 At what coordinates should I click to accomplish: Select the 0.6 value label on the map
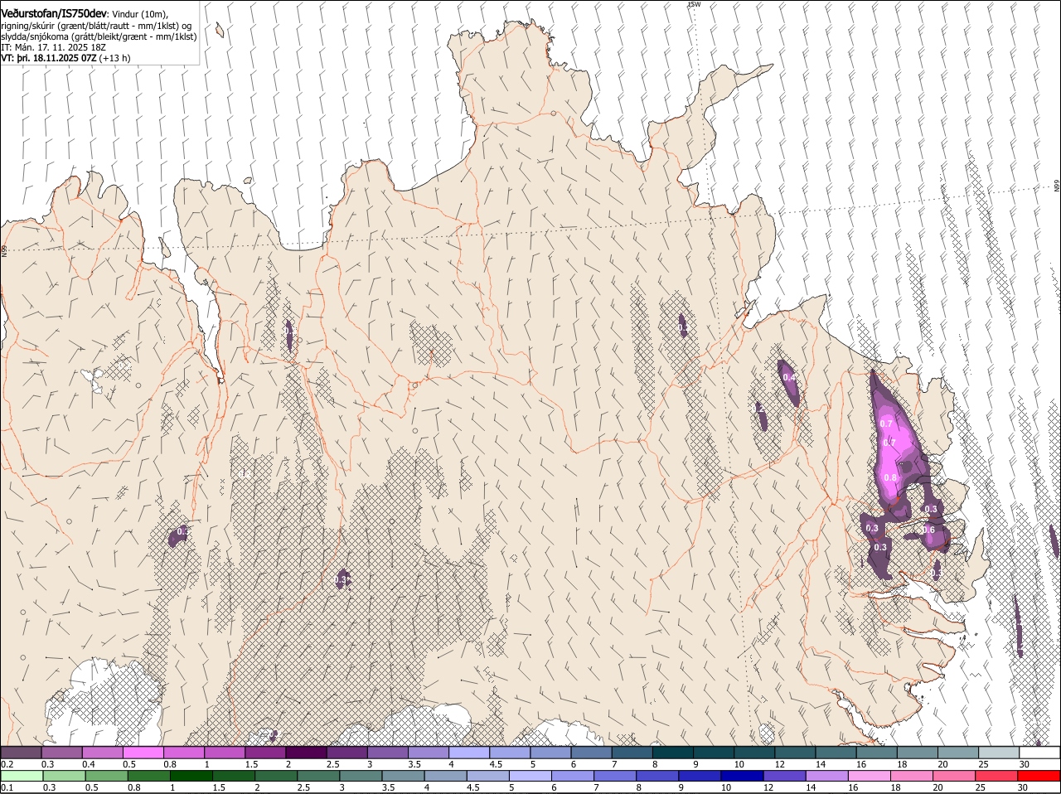click(929, 530)
